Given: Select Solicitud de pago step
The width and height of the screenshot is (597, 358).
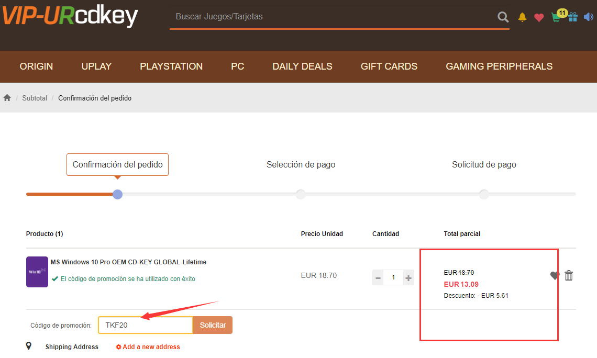Looking at the screenshot, I should (484, 165).
